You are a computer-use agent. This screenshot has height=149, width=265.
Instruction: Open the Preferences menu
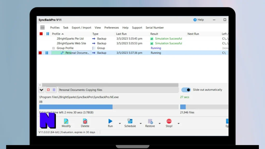[112, 27]
